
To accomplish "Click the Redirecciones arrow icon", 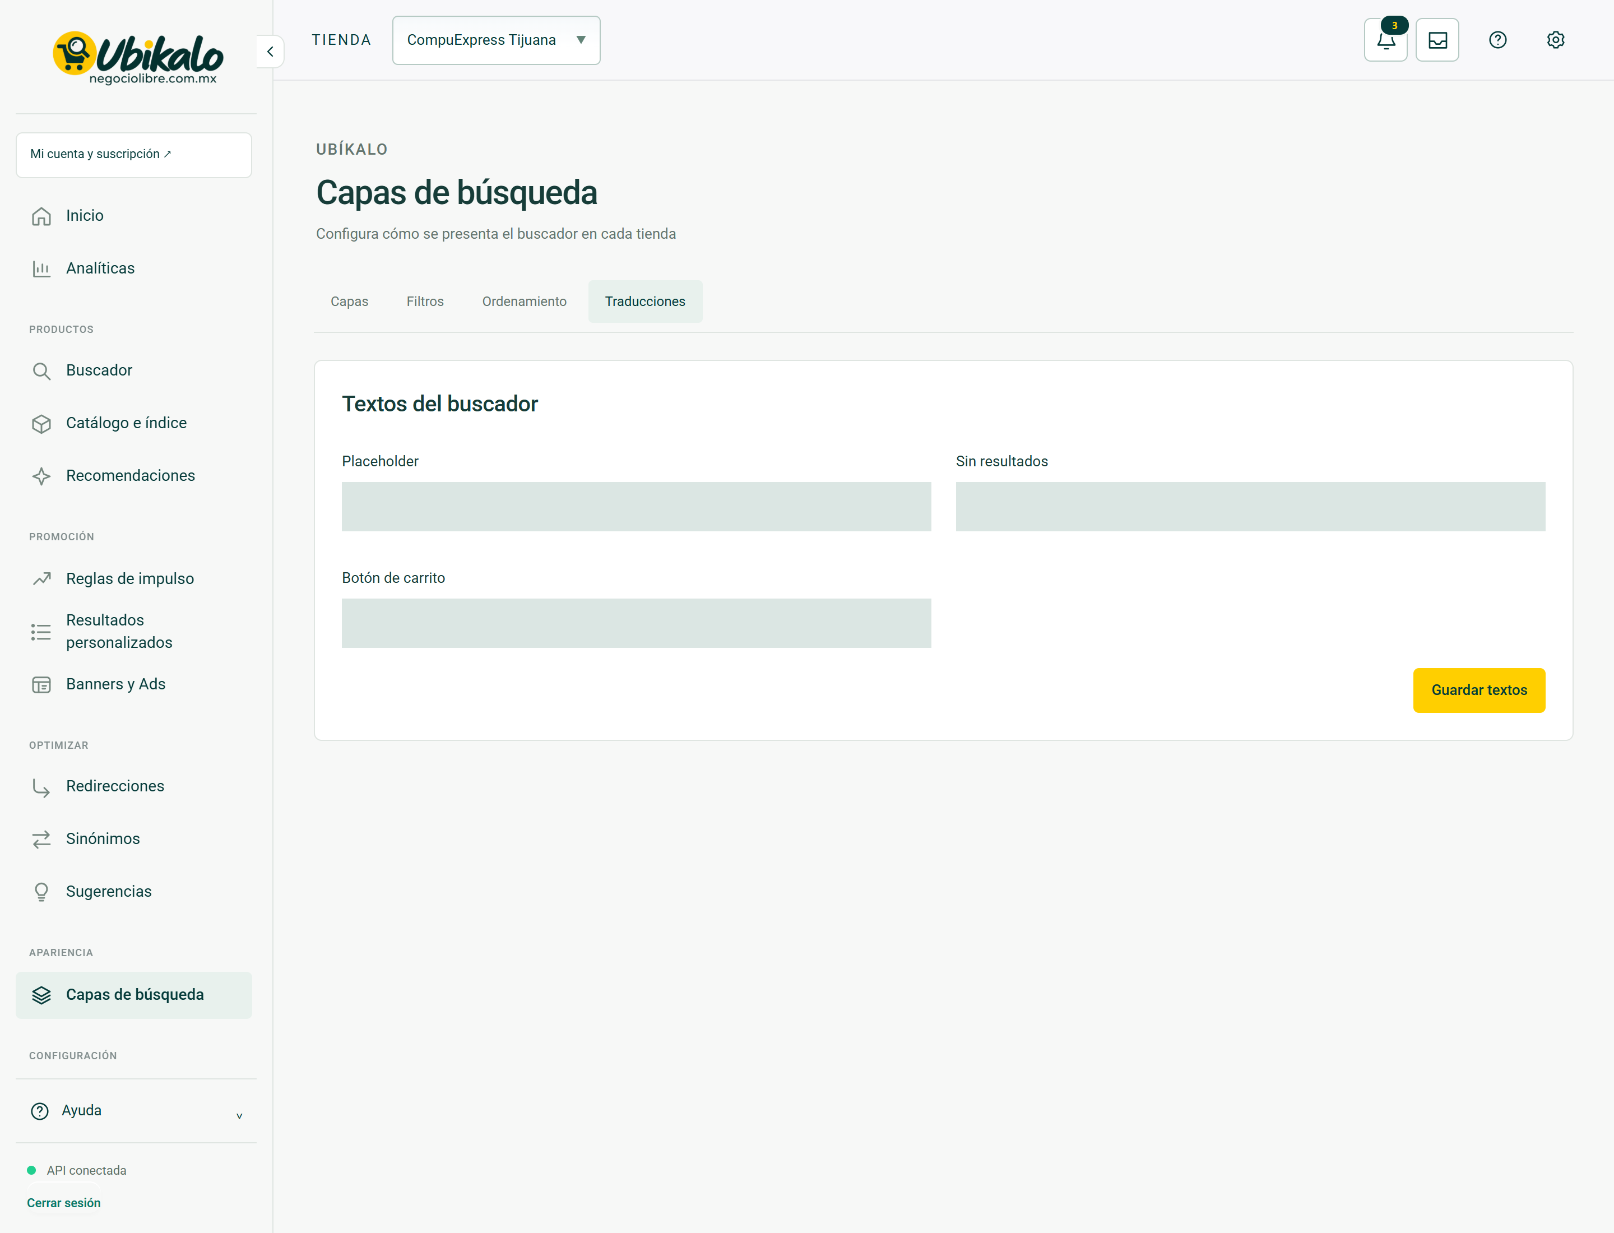I will click(41, 787).
